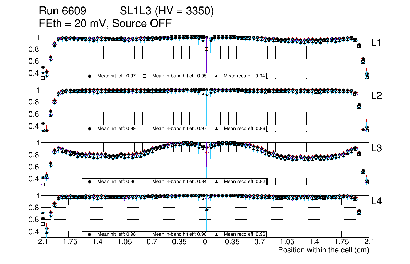Screen dimensions: 410x264
Task: Click the "Position within the cell (cm)" axis title
Action: coord(323,250)
